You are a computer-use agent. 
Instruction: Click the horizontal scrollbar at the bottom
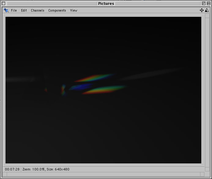pos(104,174)
